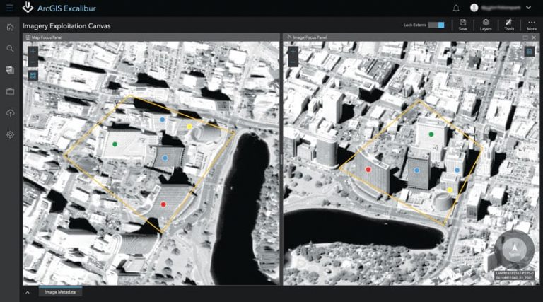Select the green point in the Map Focus Panel
The height and width of the screenshot is (302, 543).
(115, 144)
